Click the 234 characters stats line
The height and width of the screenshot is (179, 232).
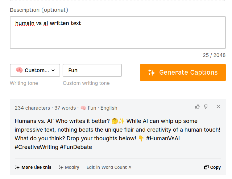(x=66, y=108)
